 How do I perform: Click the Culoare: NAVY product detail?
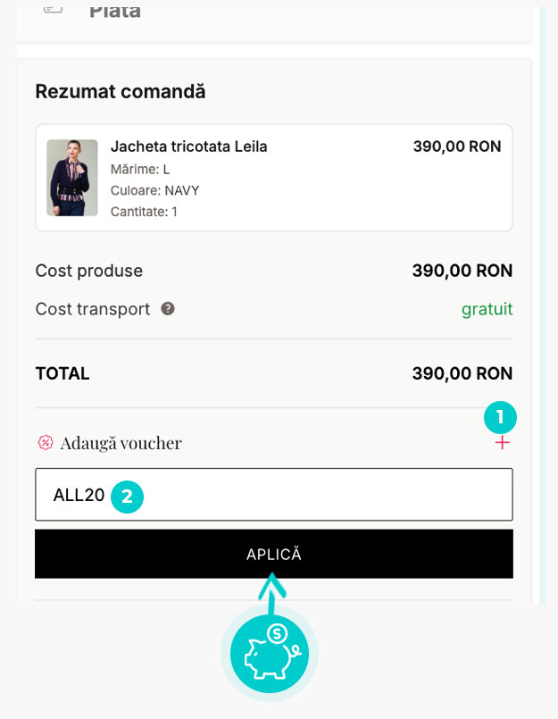(154, 190)
